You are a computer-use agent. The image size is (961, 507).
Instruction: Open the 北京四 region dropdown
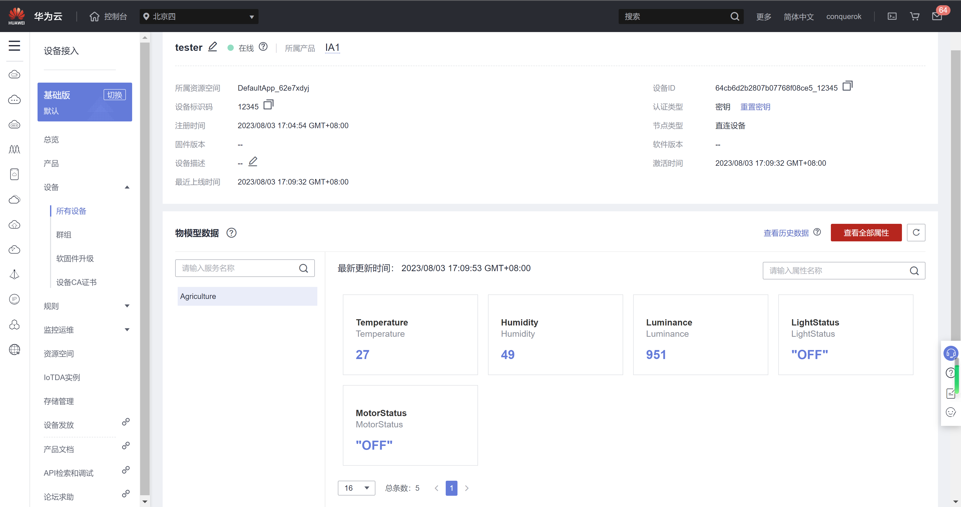(199, 17)
